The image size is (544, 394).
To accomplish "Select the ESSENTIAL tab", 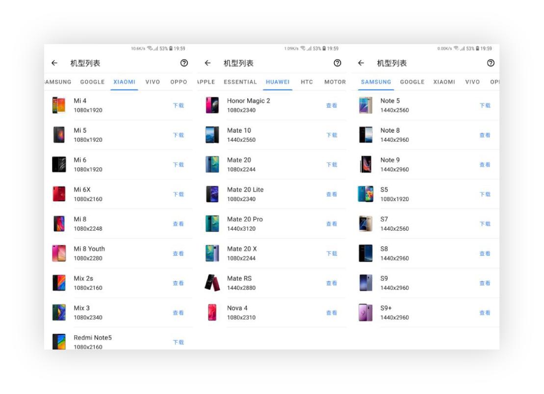I will tap(239, 82).
